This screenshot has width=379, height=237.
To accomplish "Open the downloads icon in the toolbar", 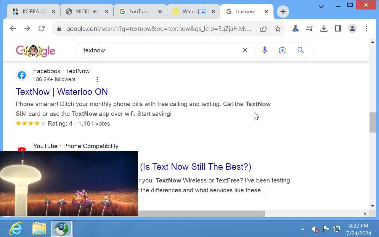I will coord(324,28).
